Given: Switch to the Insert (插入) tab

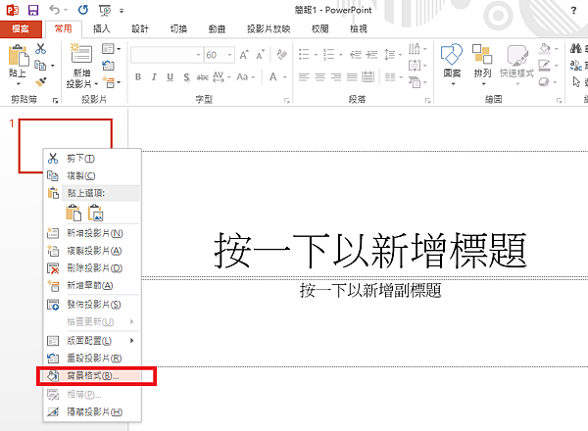Looking at the screenshot, I should click(101, 28).
